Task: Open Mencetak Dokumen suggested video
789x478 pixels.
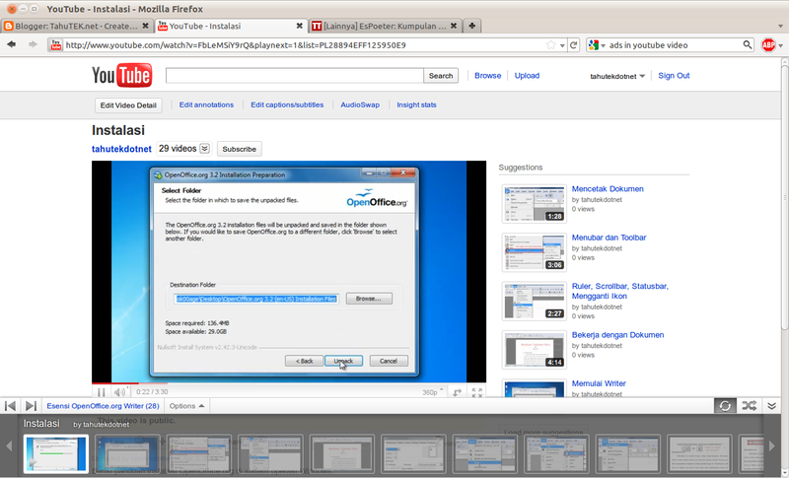Action: pyautogui.click(x=608, y=188)
